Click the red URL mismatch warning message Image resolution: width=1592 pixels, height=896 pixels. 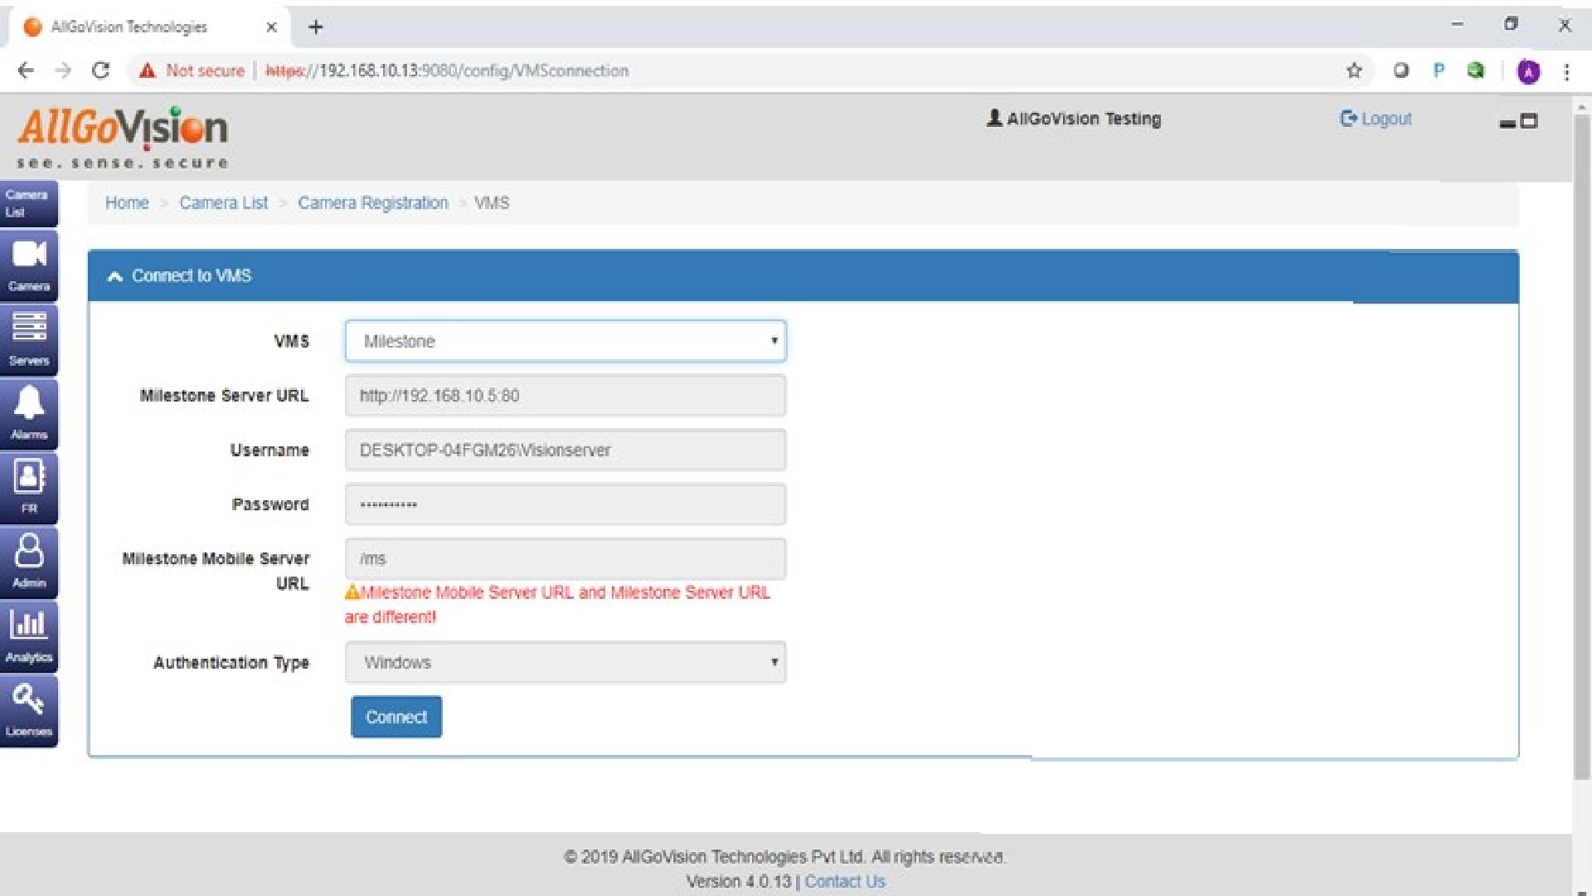[x=558, y=605]
